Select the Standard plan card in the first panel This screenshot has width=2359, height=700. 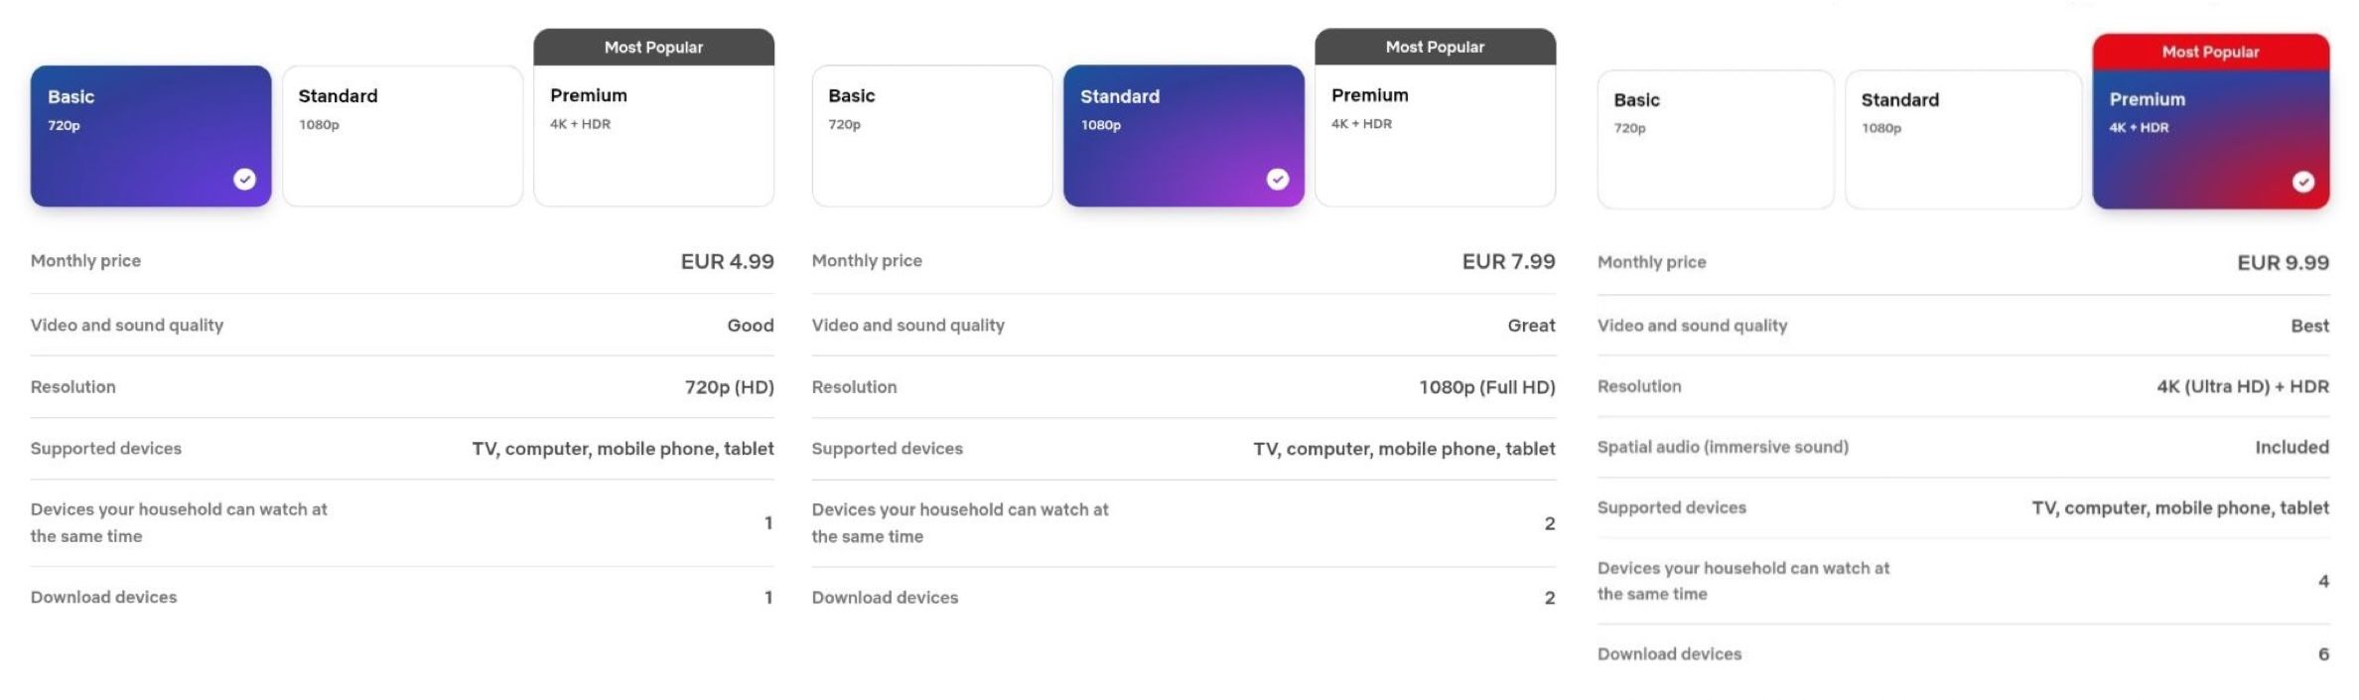point(402,134)
